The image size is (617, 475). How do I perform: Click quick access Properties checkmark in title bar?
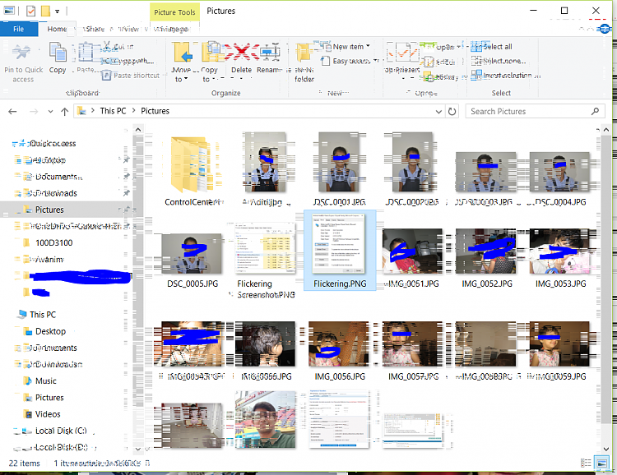(x=30, y=11)
